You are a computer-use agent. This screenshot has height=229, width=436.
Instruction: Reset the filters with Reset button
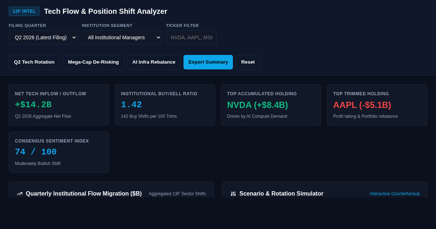(248, 62)
